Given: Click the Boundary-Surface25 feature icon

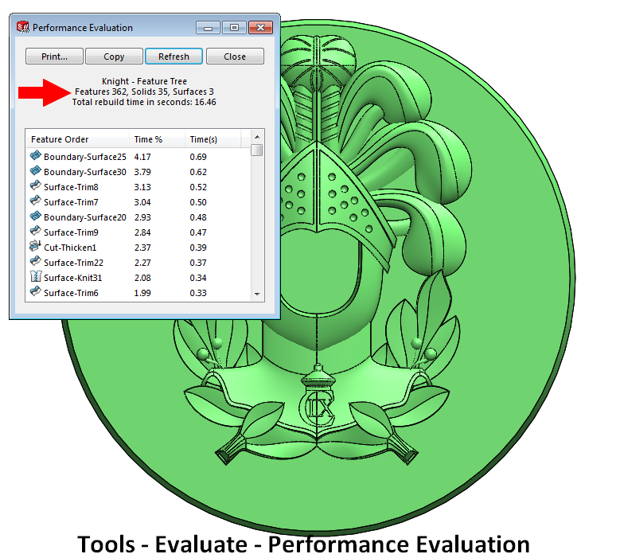Looking at the screenshot, I should (36, 156).
